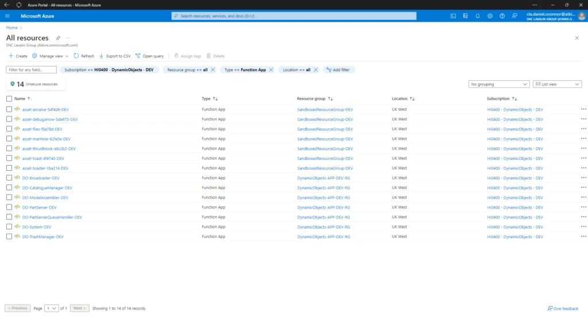Toggle the select-all checkbox in header
The height and width of the screenshot is (318, 588).
[x=9, y=99]
